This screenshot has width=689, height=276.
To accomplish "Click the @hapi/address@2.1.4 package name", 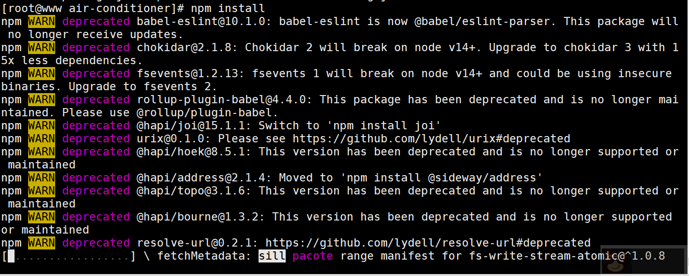I will pos(203,178).
